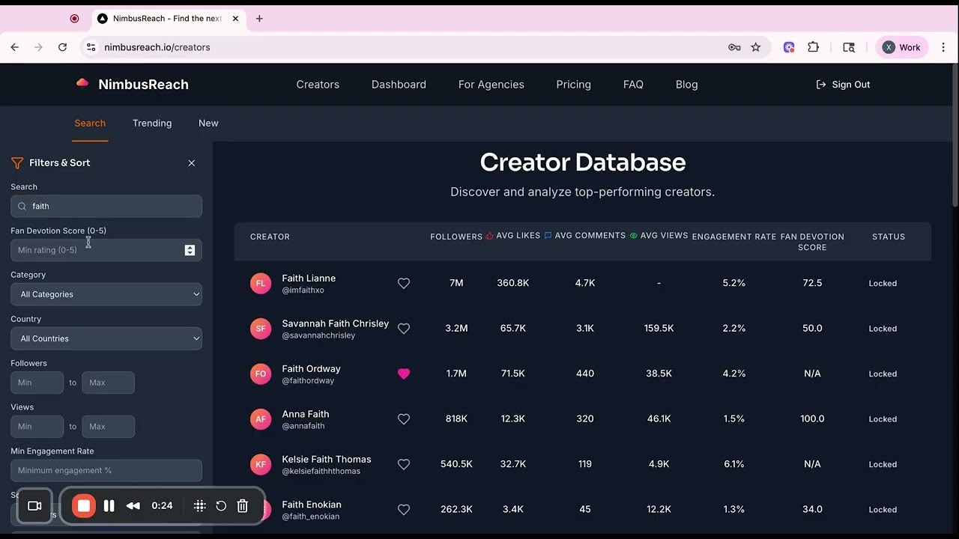Click the NimbusReach cloud logo
The image size is (959, 539).
coord(82,84)
